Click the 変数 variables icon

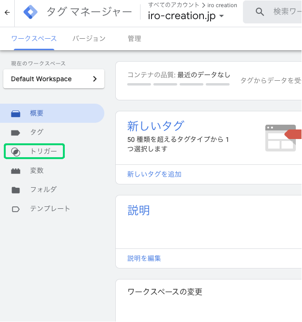[16, 171]
